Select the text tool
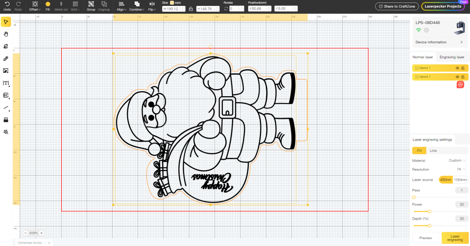 (x=6, y=83)
